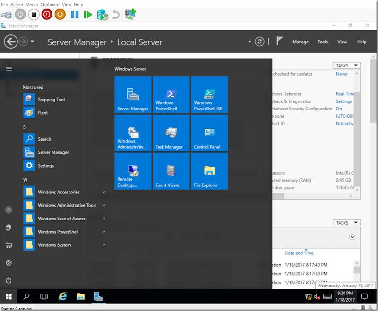Click the user account icon

[9, 210]
